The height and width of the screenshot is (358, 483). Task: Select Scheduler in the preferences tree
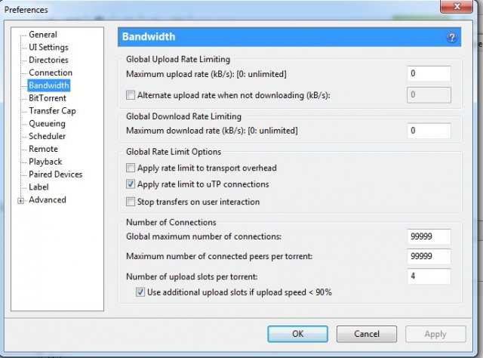coord(47,137)
